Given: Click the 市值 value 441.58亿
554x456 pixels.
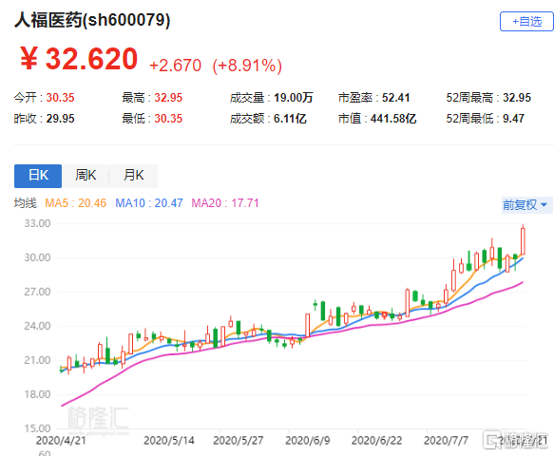Looking at the screenshot, I should tap(393, 119).
